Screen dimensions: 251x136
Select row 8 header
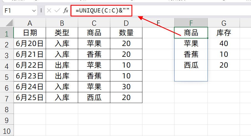point(7,109)
